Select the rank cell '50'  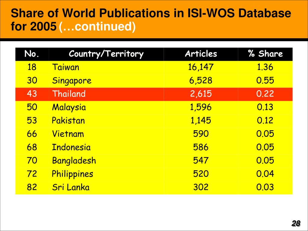pos(32,107)
